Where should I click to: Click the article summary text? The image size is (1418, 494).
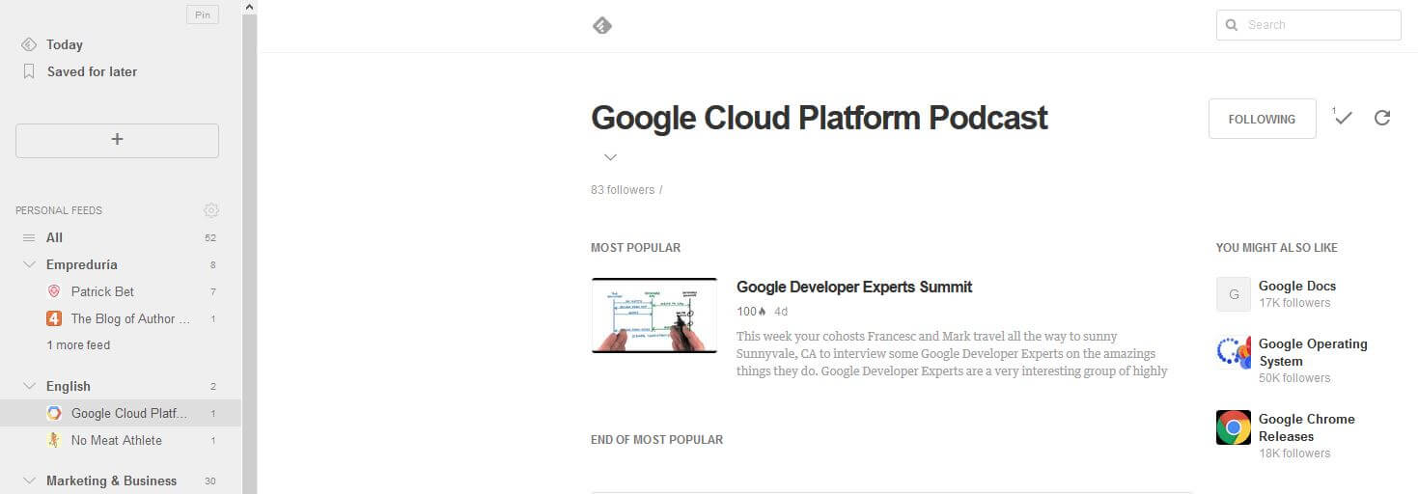coord(953,354)
